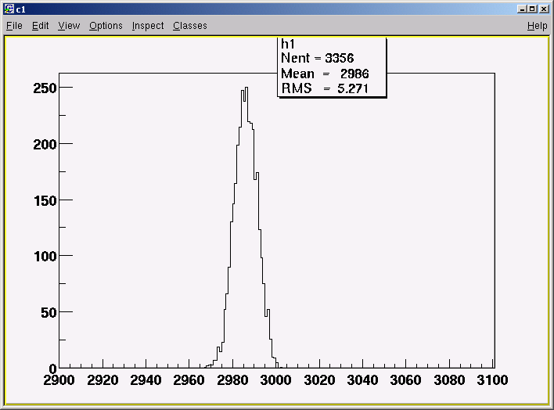This screenshot has width=554, height=410.
Task: Click x-axis label 2900
Action: [x=59, y=380]
